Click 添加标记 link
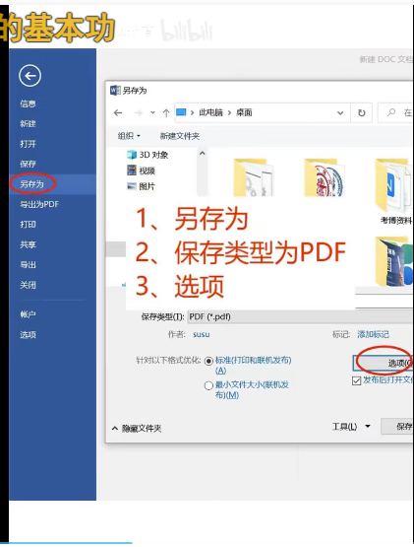This screenshot has width=414, height=547. (373, 334)
